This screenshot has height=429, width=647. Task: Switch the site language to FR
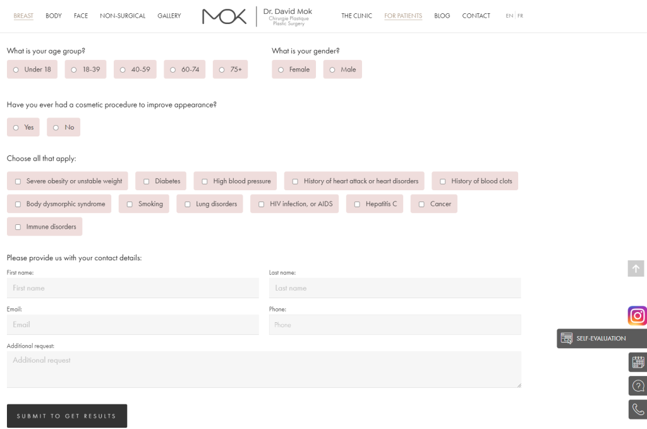(522, 15)
